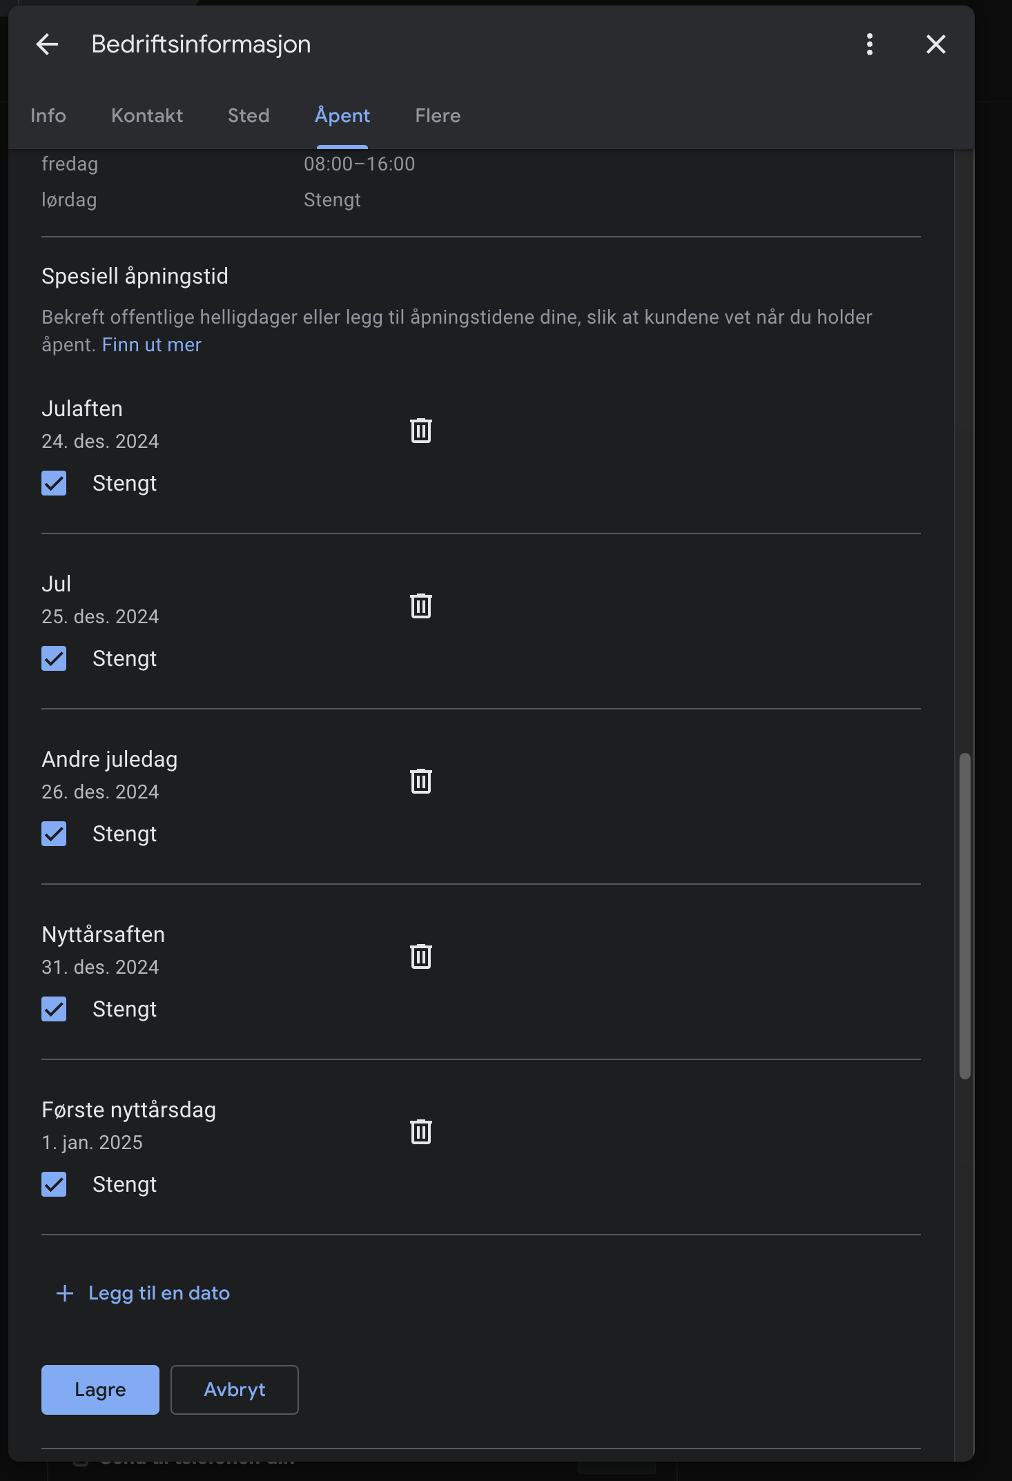
Task: Remove the Andre juledag entry
Action: tap(421, 781)
